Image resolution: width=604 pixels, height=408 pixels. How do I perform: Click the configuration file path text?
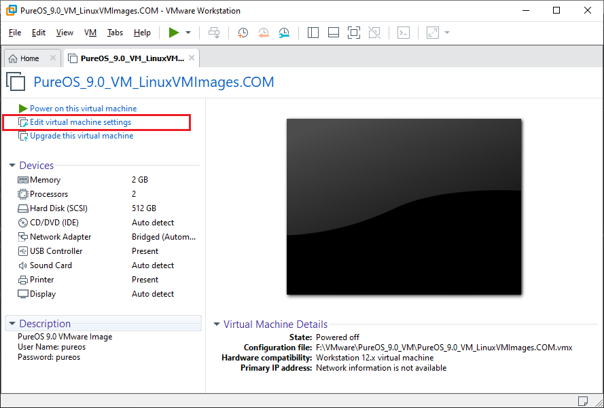point(444,348)
